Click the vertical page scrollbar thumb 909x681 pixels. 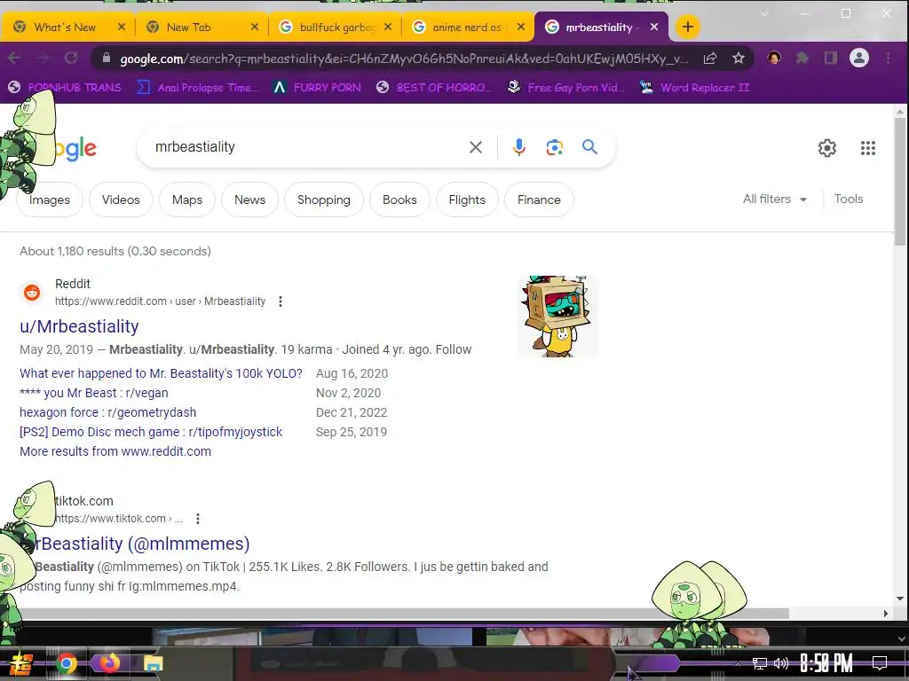coord(900,181)
